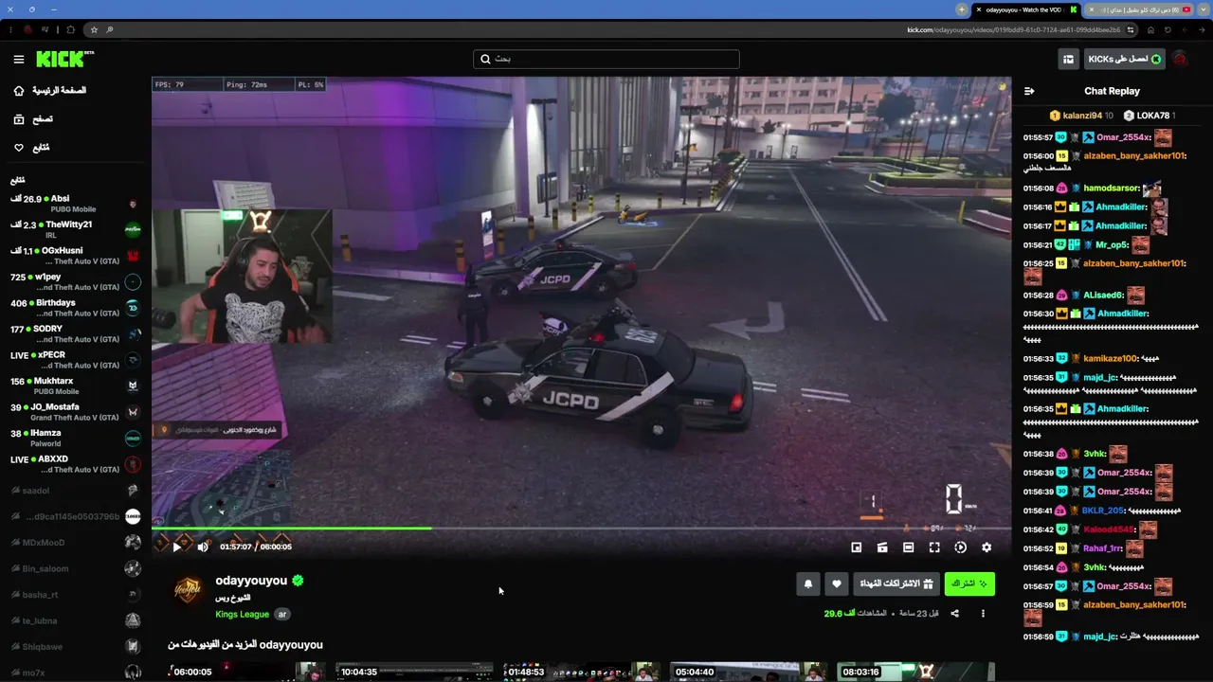Open the video more options menu

pyautogui.click(x=983, y=614)
